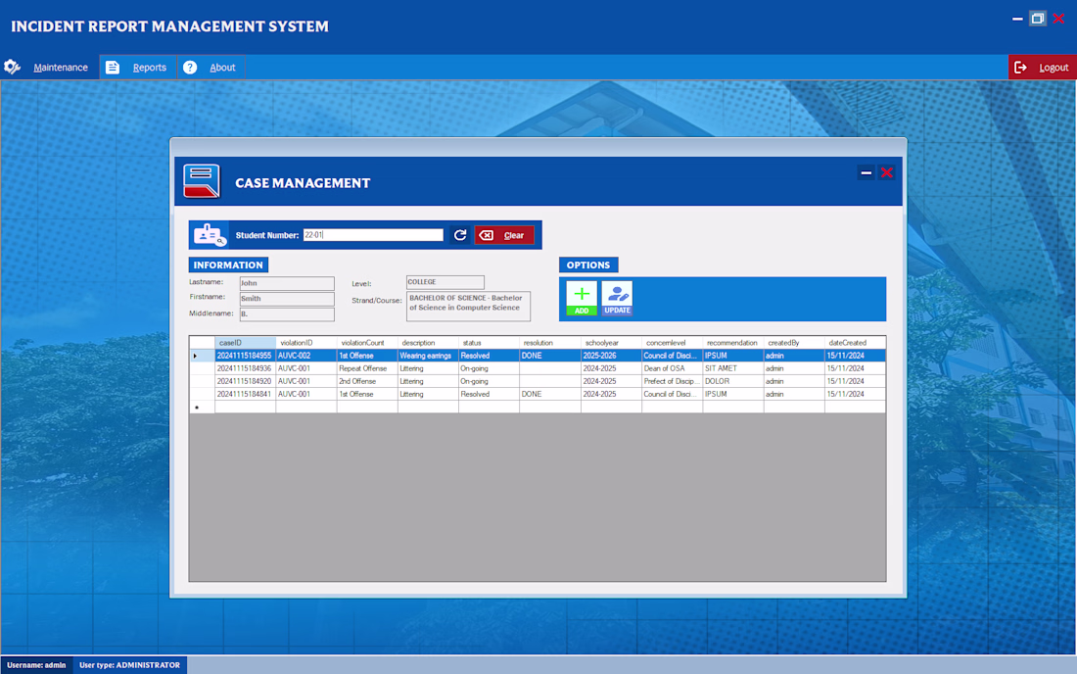
Task: Select case 20241115184955 cell
Action: (x=245, y=356)
